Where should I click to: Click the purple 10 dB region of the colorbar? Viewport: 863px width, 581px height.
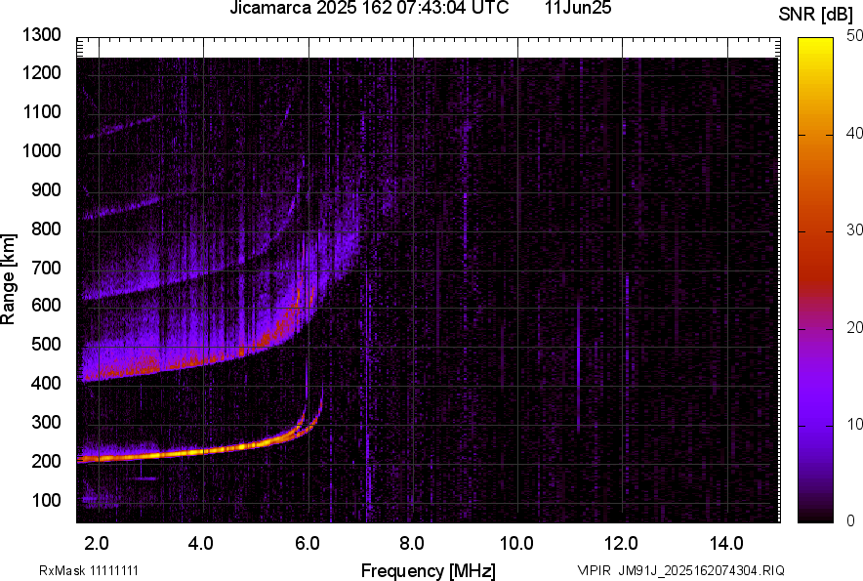click(816, 425)
